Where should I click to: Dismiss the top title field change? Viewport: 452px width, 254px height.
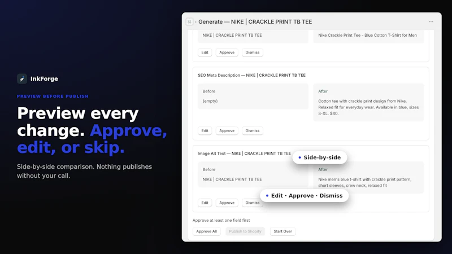tap(252, 52)
